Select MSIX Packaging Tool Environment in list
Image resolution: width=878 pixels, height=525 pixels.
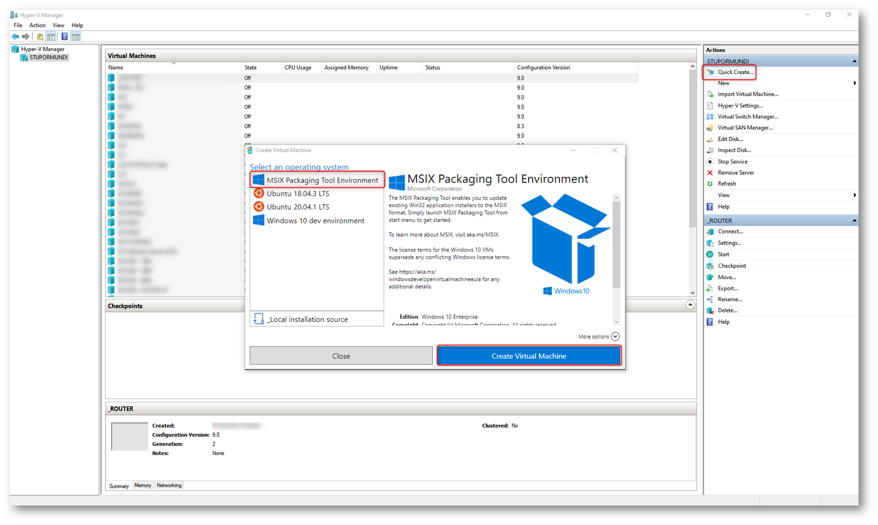(x=317, y=180)
